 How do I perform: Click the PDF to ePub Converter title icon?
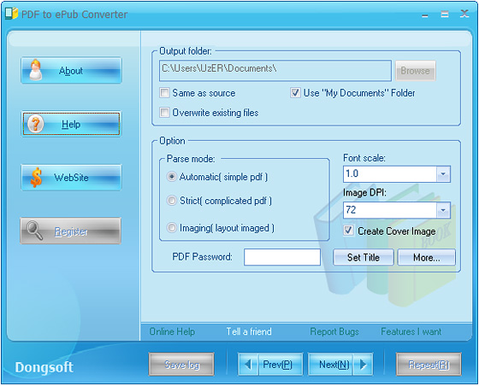click(x=12, y=14)
